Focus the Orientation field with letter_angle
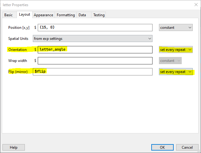This screenshot has height=153, width=201. [x=95, y=50]
